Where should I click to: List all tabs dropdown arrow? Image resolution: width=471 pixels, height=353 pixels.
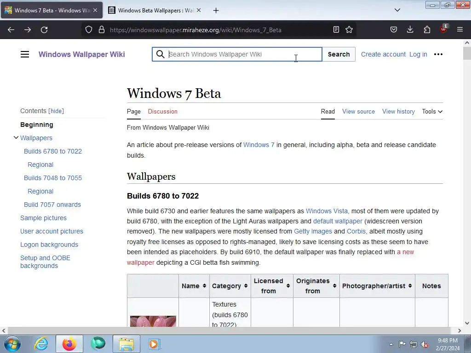[x=397, y=10]
